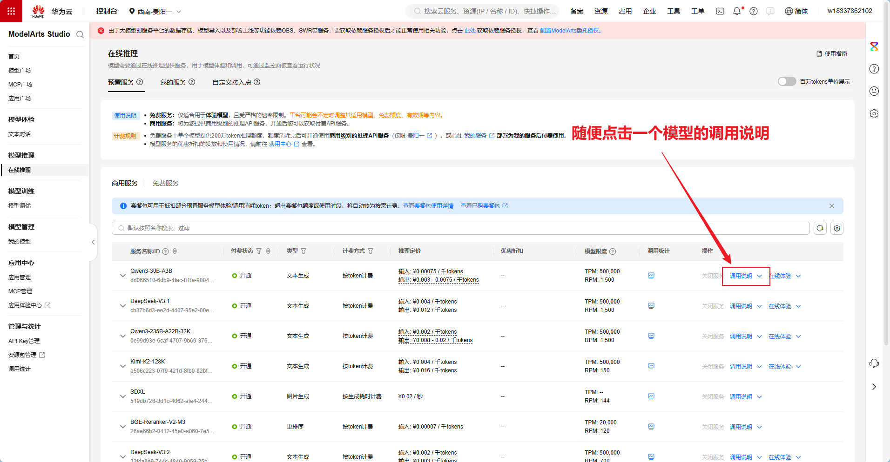
Task: Select the 商用服务 tab
Action: [125, 183]
